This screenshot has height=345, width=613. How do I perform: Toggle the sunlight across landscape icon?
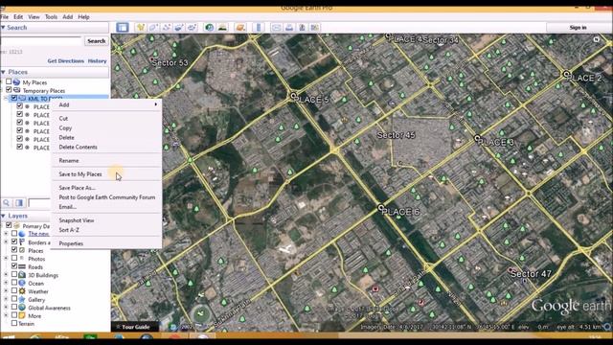pyautogui.click(x=222, y=28)
